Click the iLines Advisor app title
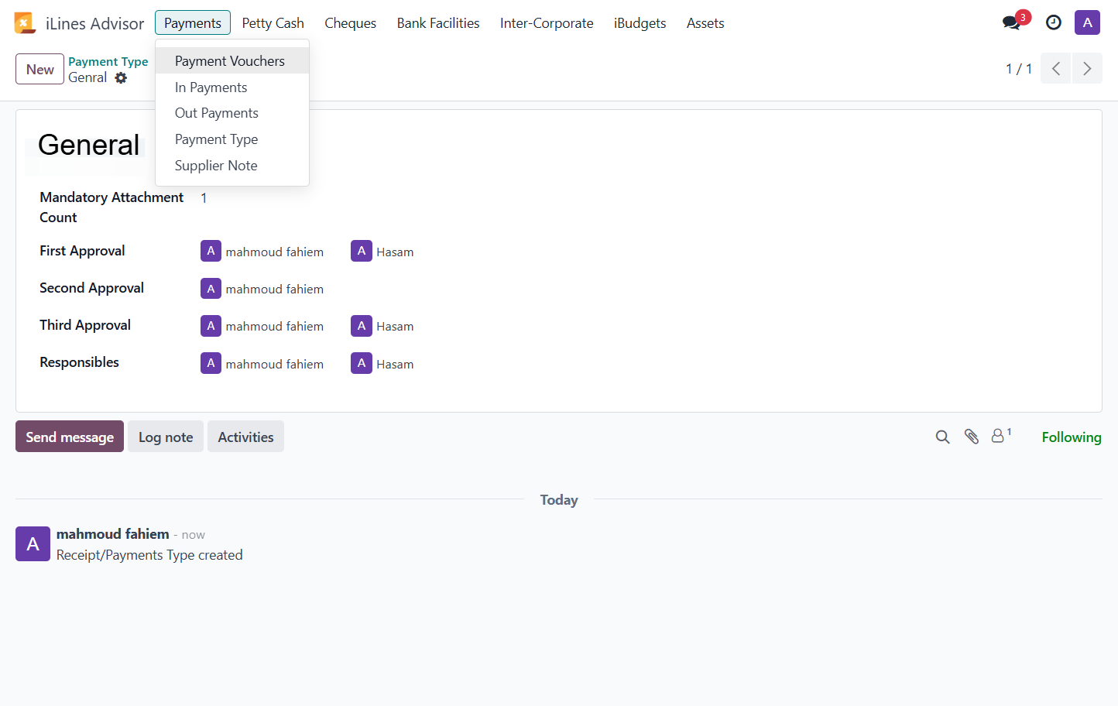This screenshot has width=1118, height=706. coord(94,23)
